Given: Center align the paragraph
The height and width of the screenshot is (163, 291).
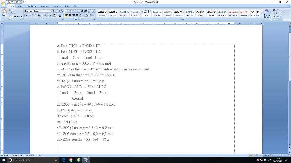Looking at the screenshot, I should pyautogui.click(x=70, y=15).
